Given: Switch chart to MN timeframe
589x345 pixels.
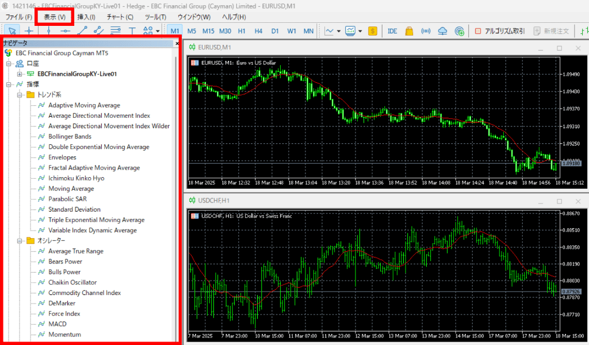Looking at the screenshot, I should tap(308, 31).
